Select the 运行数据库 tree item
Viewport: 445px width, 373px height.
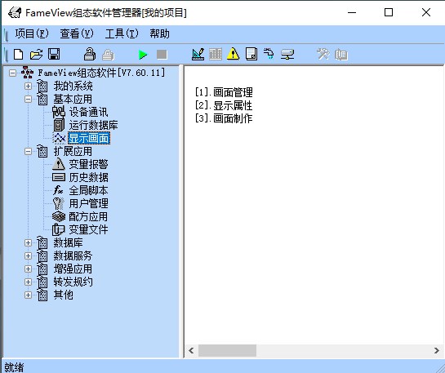pos(93,125)
